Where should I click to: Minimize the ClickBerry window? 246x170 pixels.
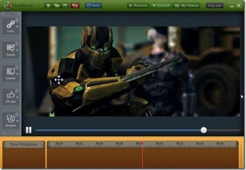pos(232,6)
